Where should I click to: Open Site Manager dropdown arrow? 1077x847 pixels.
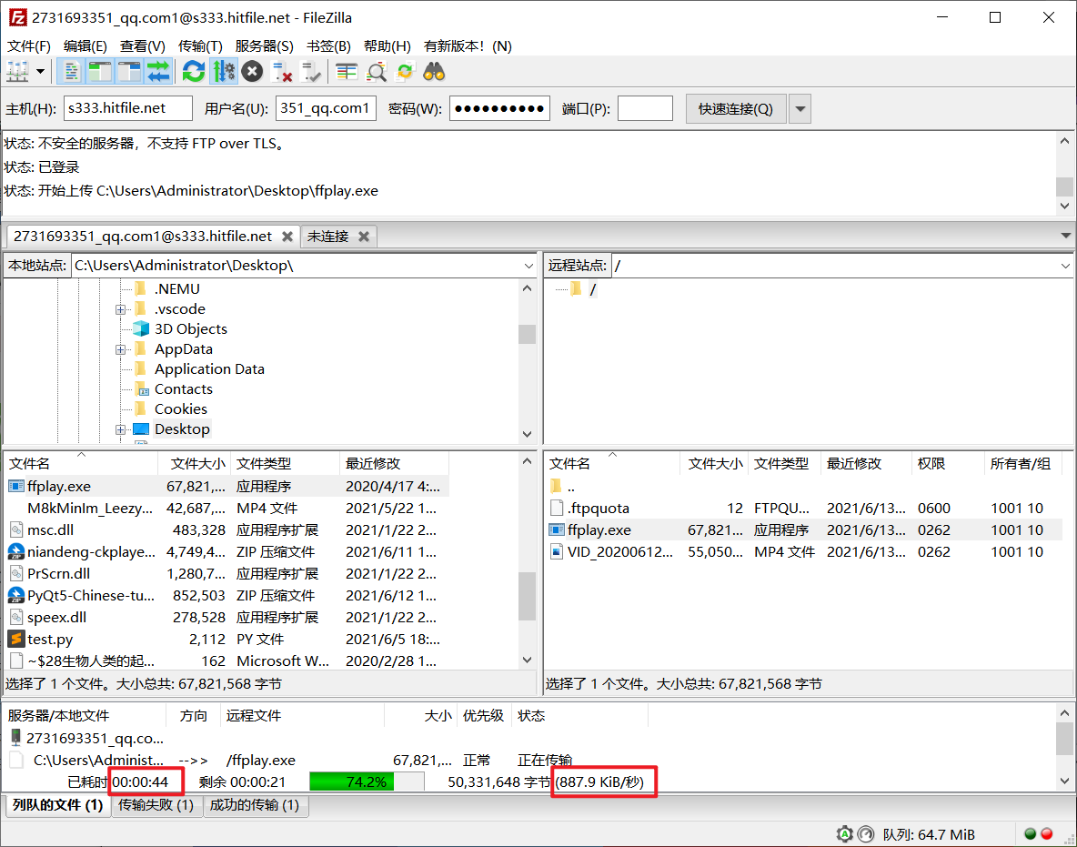41,72
